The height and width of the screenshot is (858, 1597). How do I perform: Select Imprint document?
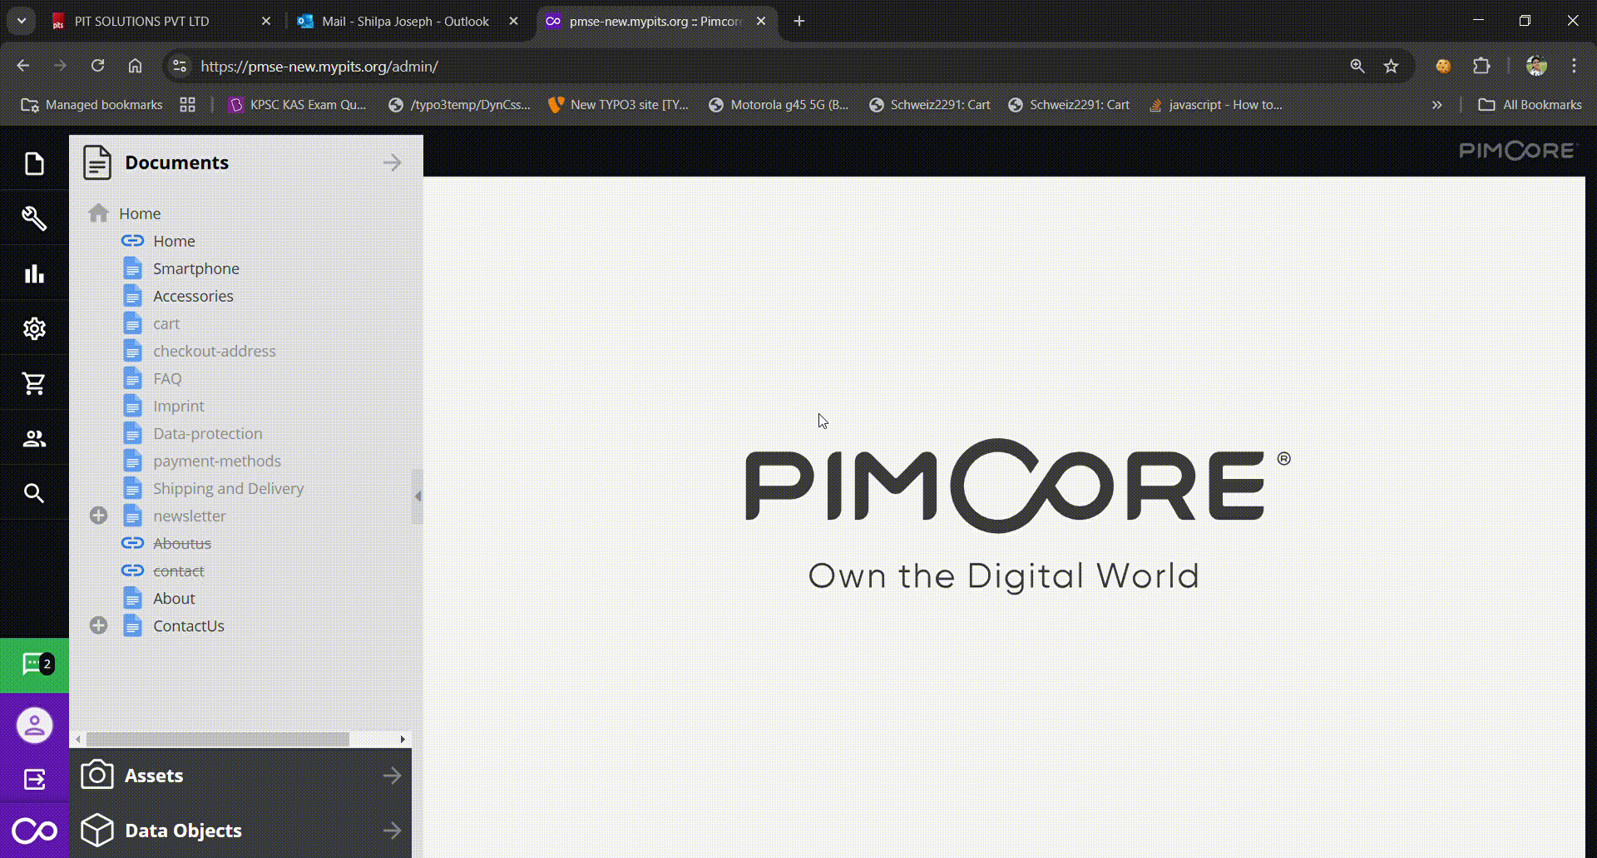click(x=178, y=406)
